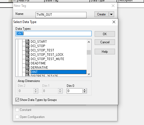The image size is (144, 125).
Task: Decrease Dim 0 with the down arrow
Action: 85,92
